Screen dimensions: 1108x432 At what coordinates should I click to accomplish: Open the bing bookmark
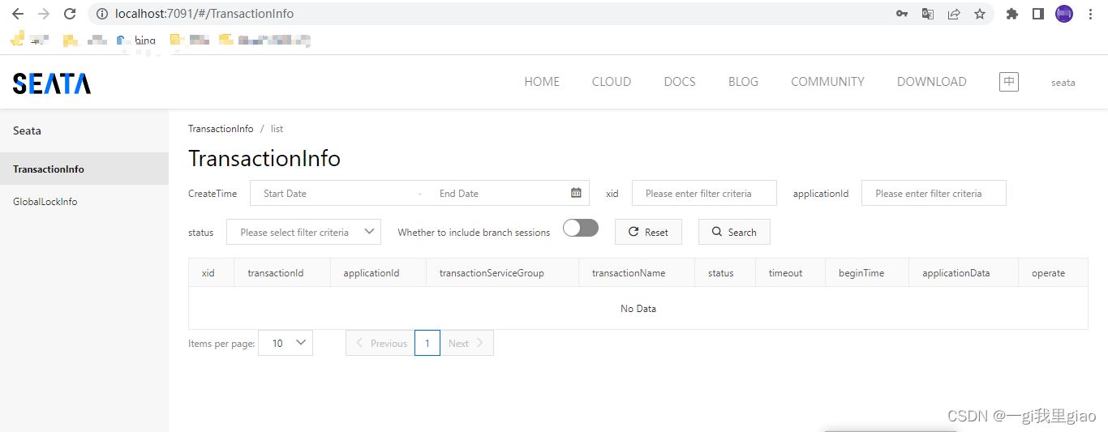(x=138, y=40)
